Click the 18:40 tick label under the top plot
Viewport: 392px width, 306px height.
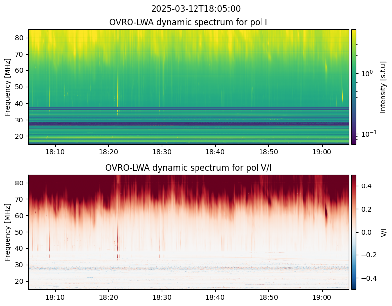(x=215, y=152)
